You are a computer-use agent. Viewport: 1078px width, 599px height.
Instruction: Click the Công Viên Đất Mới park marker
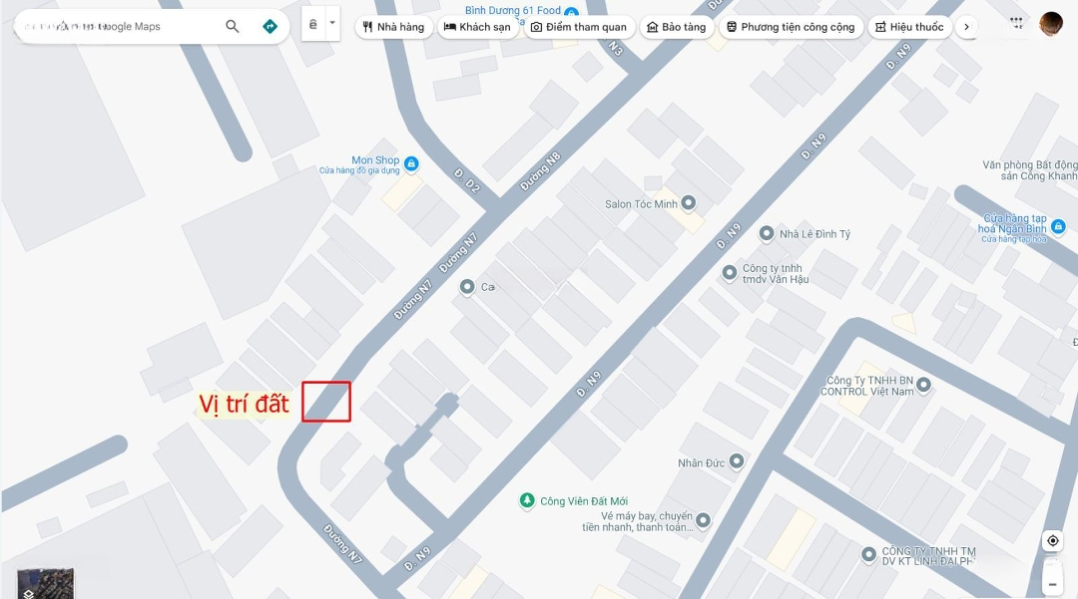click(x=527, y=501)
